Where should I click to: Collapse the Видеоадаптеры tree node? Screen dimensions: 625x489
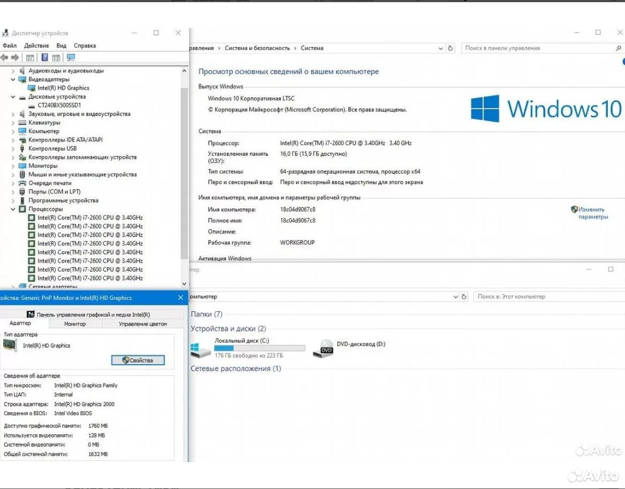pos(13,79)
